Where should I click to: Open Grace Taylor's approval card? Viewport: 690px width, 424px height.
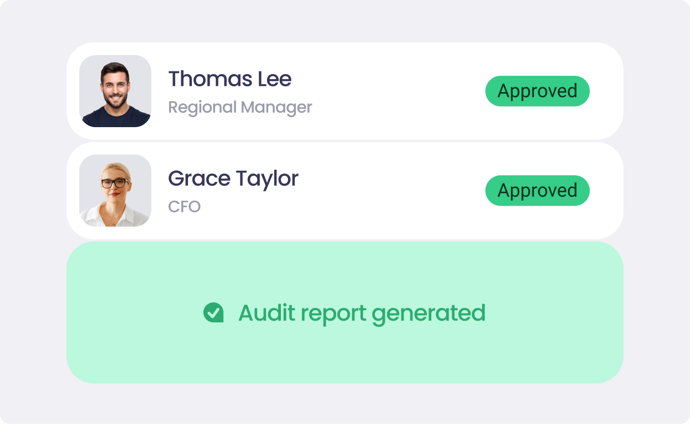(345, 190)
